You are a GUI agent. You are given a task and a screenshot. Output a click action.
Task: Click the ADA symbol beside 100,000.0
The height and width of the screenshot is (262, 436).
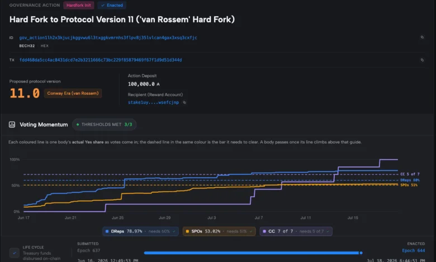158,84
